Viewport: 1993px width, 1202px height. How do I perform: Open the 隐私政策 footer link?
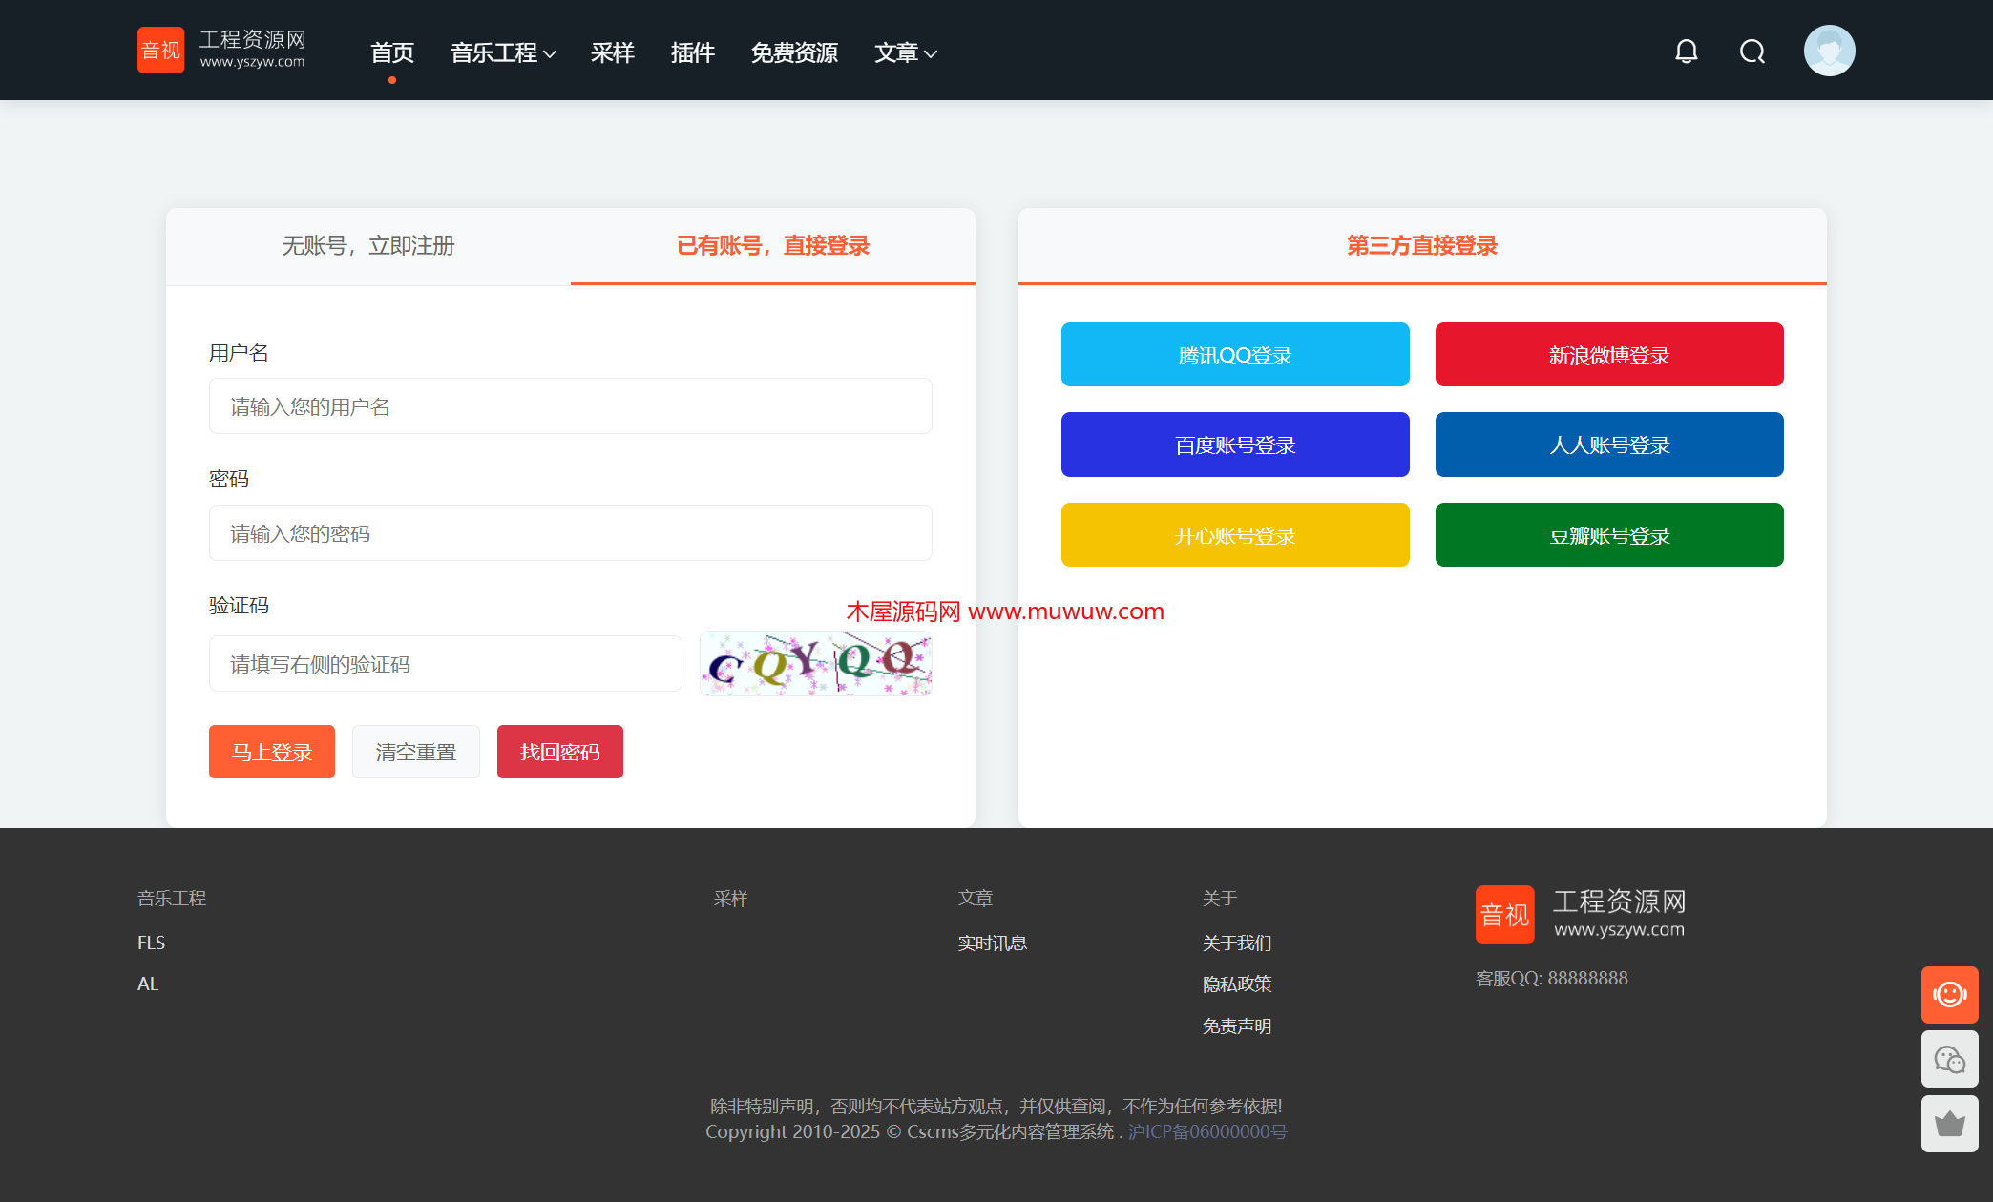(x=1236, y=984)
